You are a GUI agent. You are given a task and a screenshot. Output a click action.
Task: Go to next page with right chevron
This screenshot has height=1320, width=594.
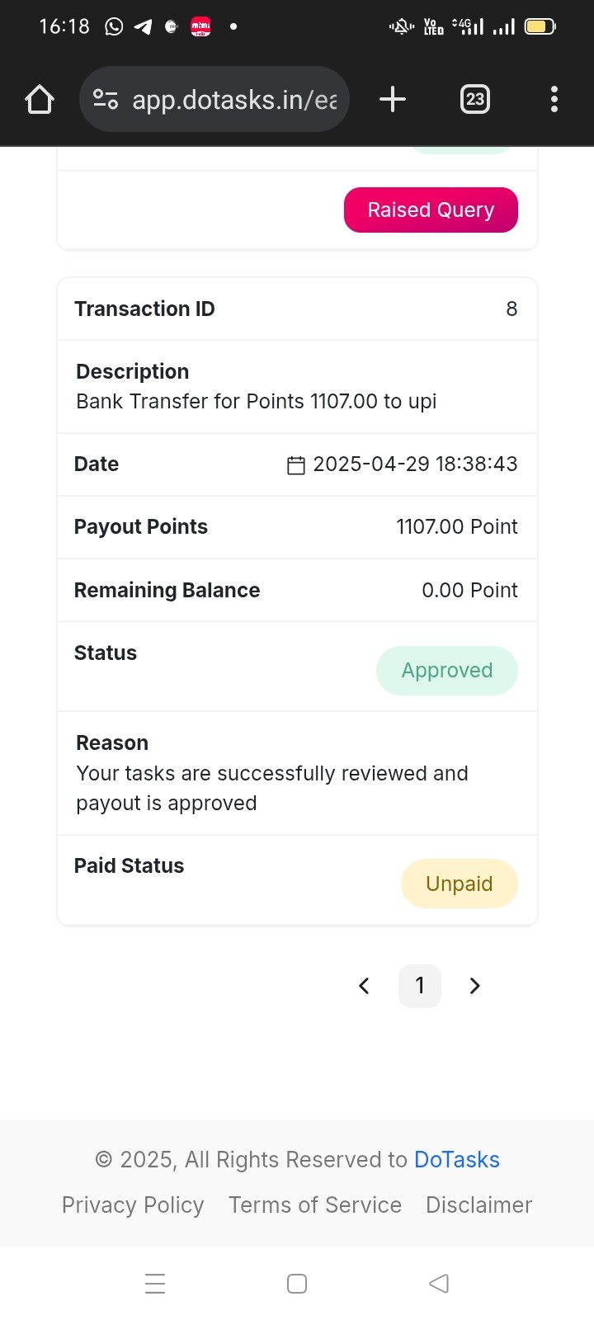coord(474,986)
